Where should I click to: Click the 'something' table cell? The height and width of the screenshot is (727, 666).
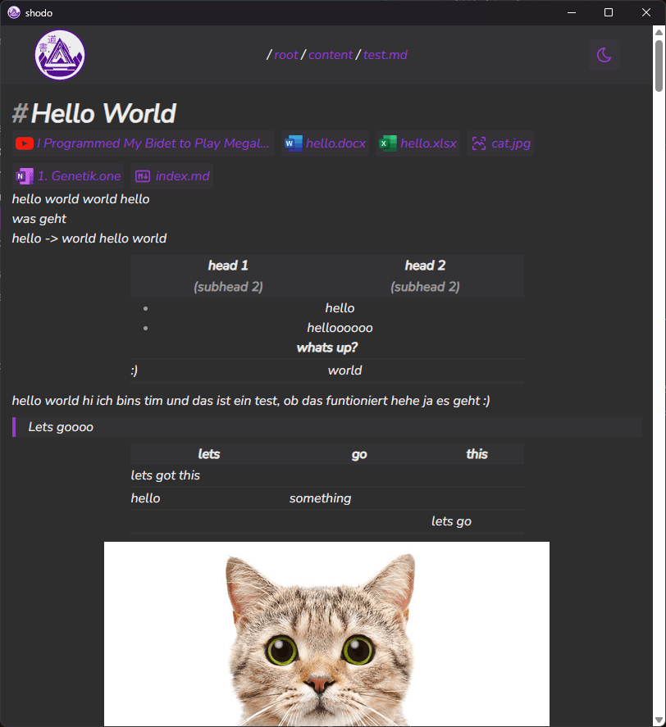point(320,498)
